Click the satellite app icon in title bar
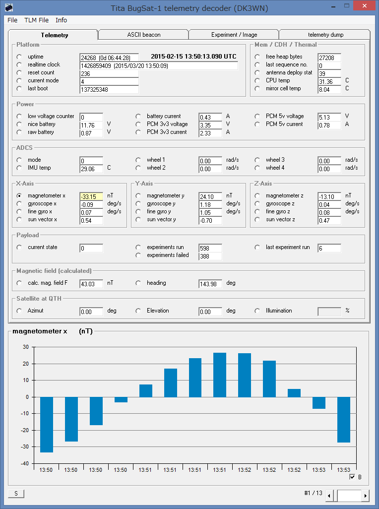Viewport: 379px width, 509px height. coord(9,7)
